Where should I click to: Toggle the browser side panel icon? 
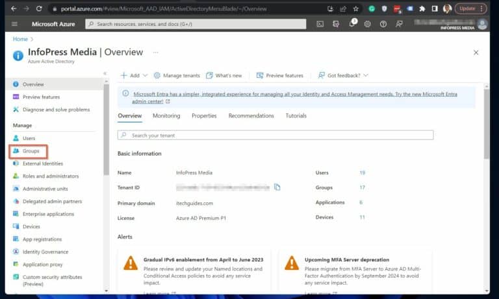435,9
